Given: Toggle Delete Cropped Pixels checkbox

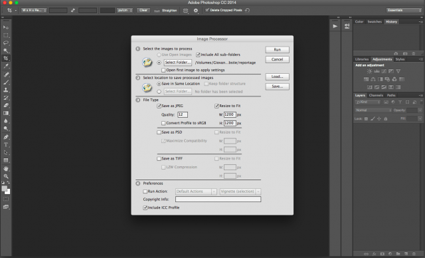Looking at the screenshot, I should coord(207,11).
